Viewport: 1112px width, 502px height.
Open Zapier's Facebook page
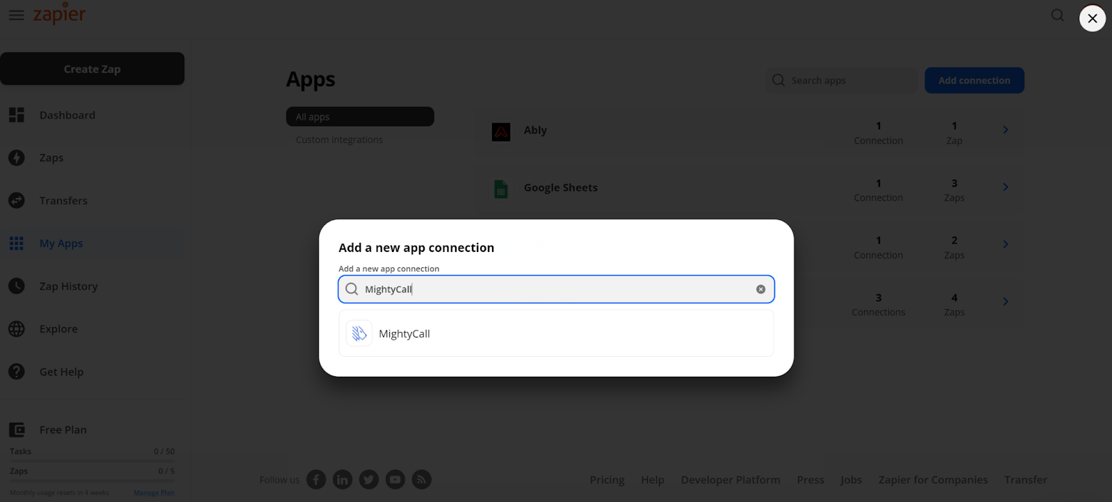click(316, 480)
